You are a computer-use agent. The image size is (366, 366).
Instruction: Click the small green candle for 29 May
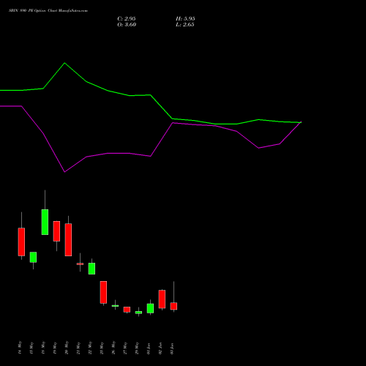click(x=138, y=313)
